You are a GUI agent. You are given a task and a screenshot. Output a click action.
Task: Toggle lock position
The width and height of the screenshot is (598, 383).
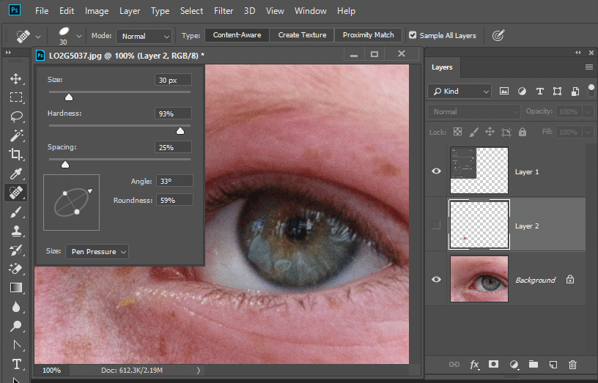[x=490, y=132]
